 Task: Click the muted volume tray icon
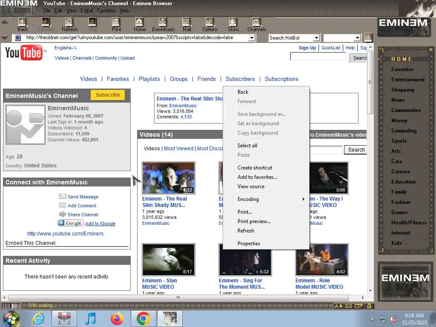pyautogui.click(x=393, y=319)
